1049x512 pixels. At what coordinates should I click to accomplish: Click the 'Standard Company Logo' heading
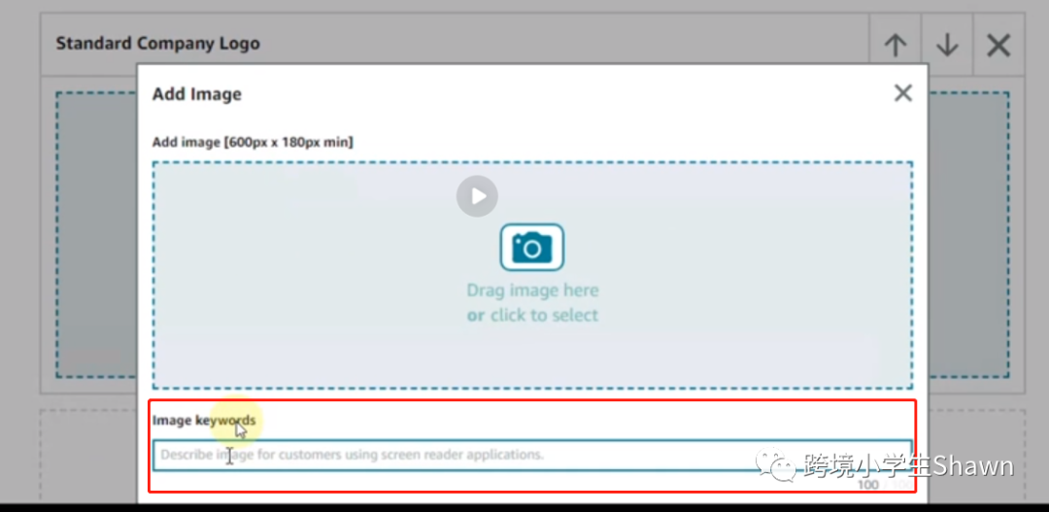[158, 44]
